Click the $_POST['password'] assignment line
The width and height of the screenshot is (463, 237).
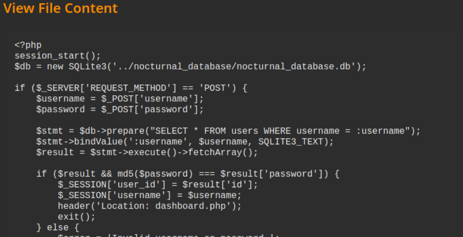120,110
